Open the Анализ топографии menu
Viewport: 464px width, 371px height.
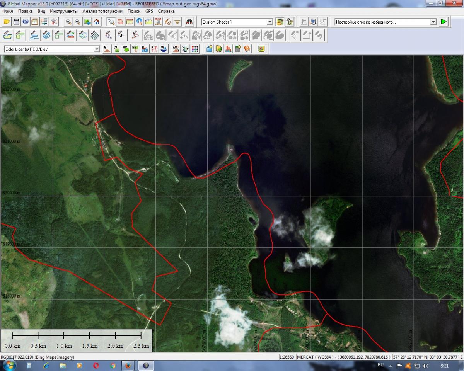pyautogui.click(x=102, y=11)
